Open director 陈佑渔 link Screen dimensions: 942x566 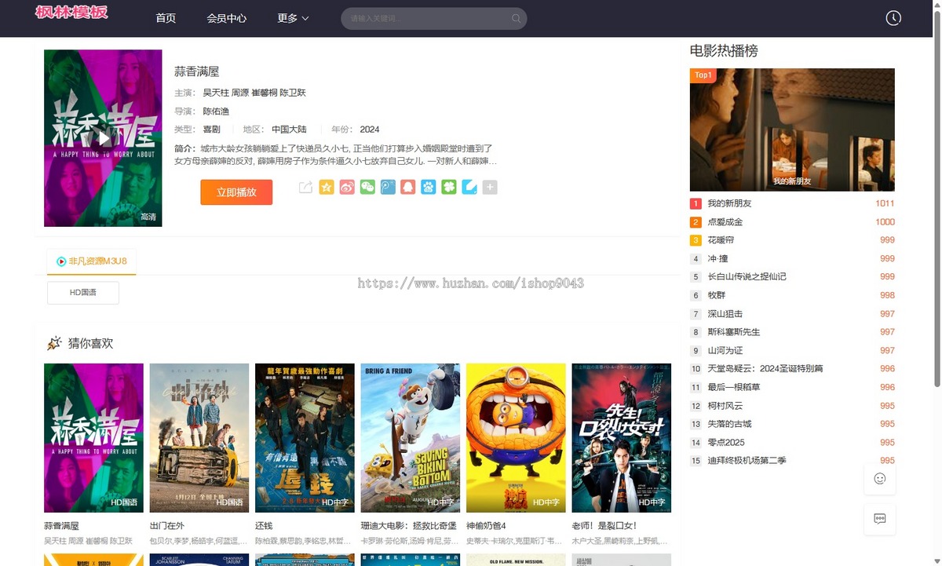pos(216,111)
